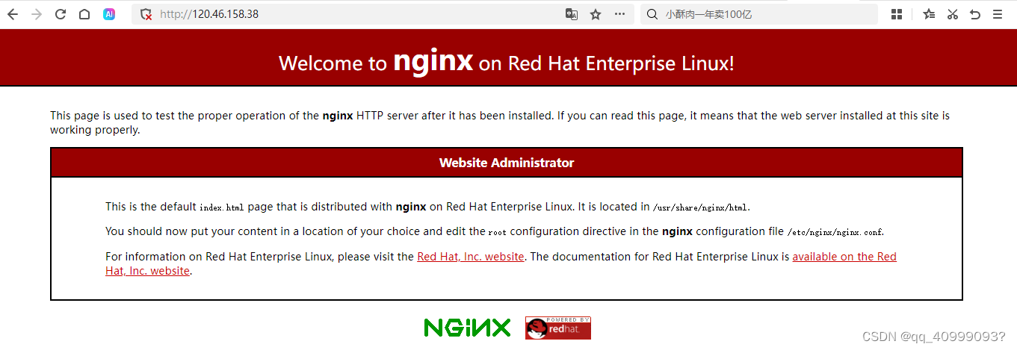Open the documentation link for Red Hat

pyautogui.click(x=844, y=257)
